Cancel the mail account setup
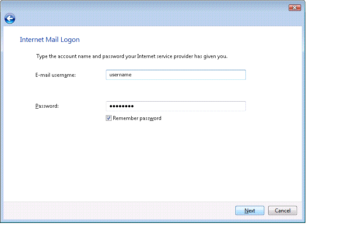 283,211
